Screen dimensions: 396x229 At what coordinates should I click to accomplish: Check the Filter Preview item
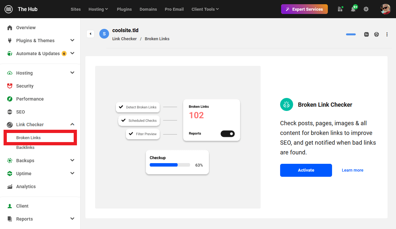pyautogui.click(x=143, y=134)
